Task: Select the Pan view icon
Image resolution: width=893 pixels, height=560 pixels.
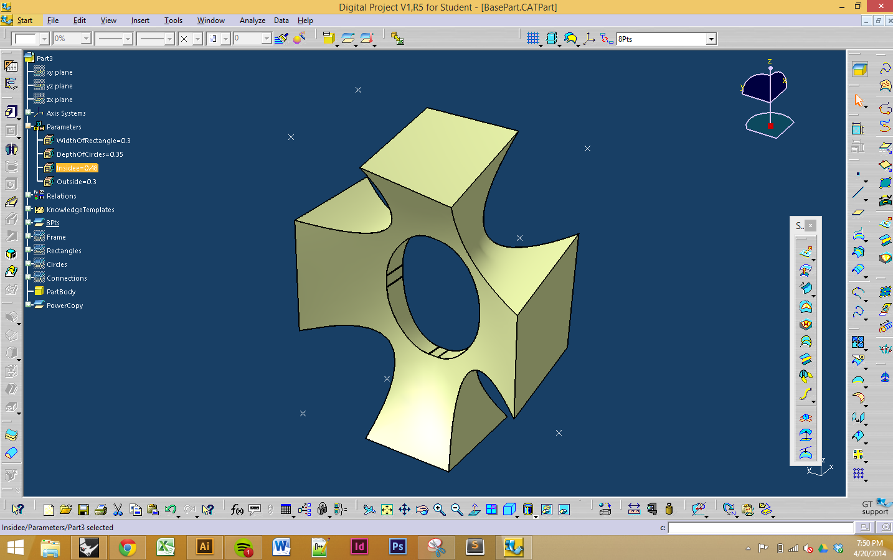Action: tap(404, 510)
